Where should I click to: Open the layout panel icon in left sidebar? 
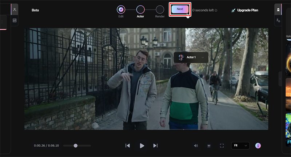[15, 21]
